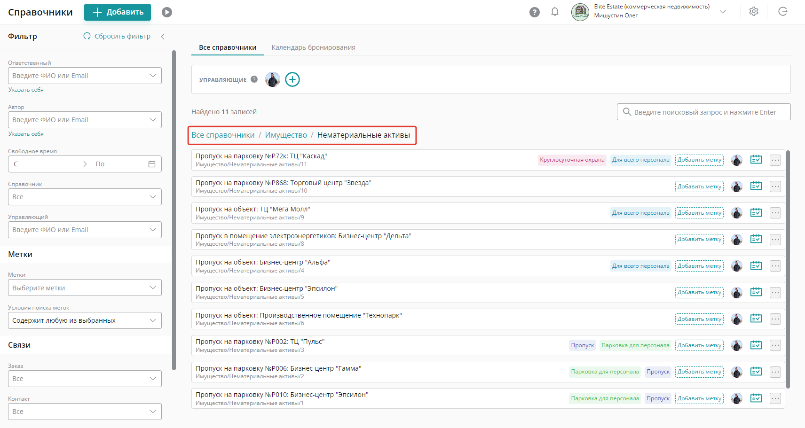Click Сбросить фильтр link

(x=117, y=36)
